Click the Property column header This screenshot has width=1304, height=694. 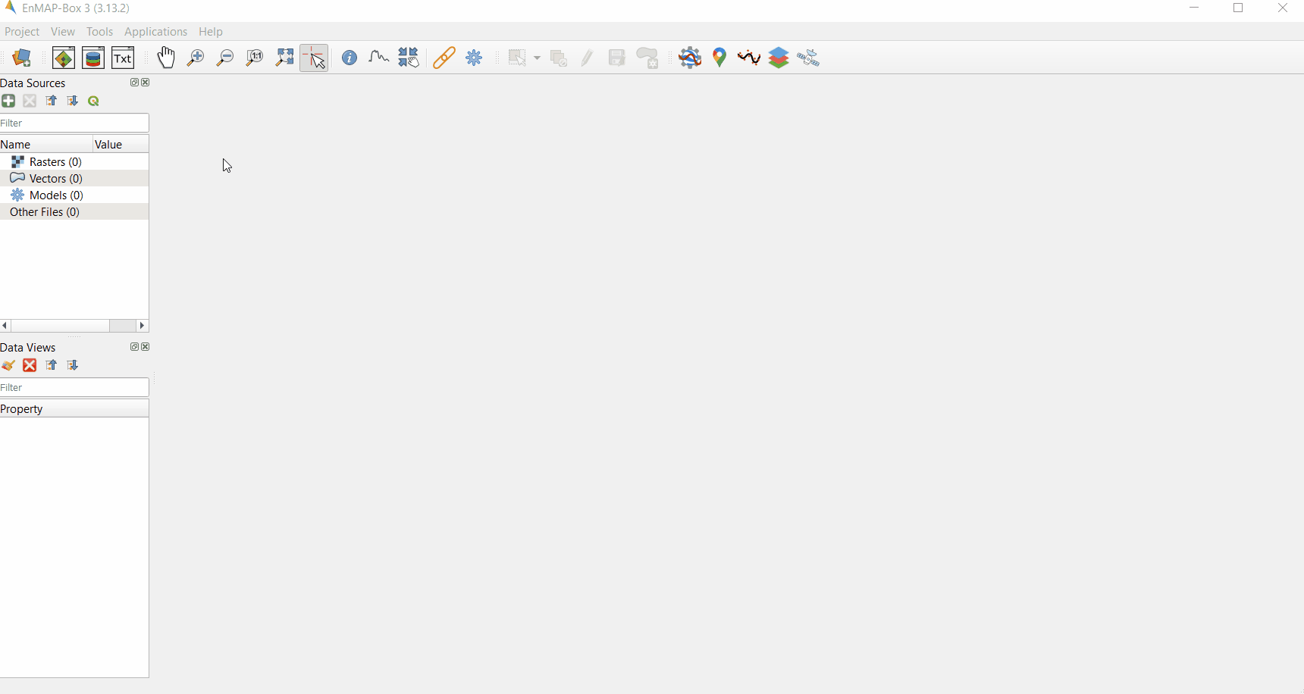click(x=74, y=409)
